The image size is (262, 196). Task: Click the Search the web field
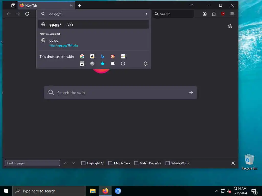(x=120, y=92)
